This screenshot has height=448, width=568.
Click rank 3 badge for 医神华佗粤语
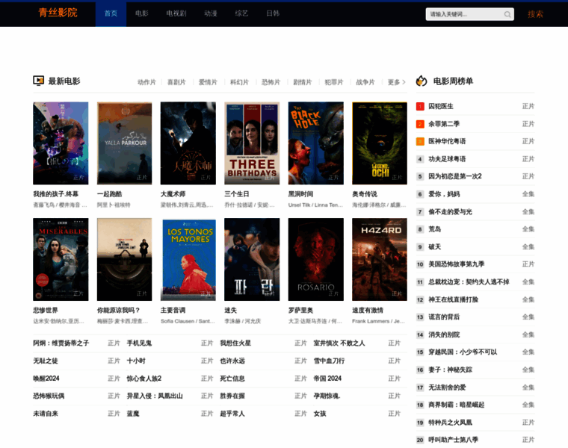(420, 141)
